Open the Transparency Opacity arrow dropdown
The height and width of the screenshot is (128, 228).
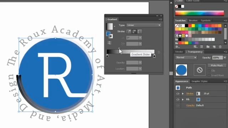tap(225, 58)
